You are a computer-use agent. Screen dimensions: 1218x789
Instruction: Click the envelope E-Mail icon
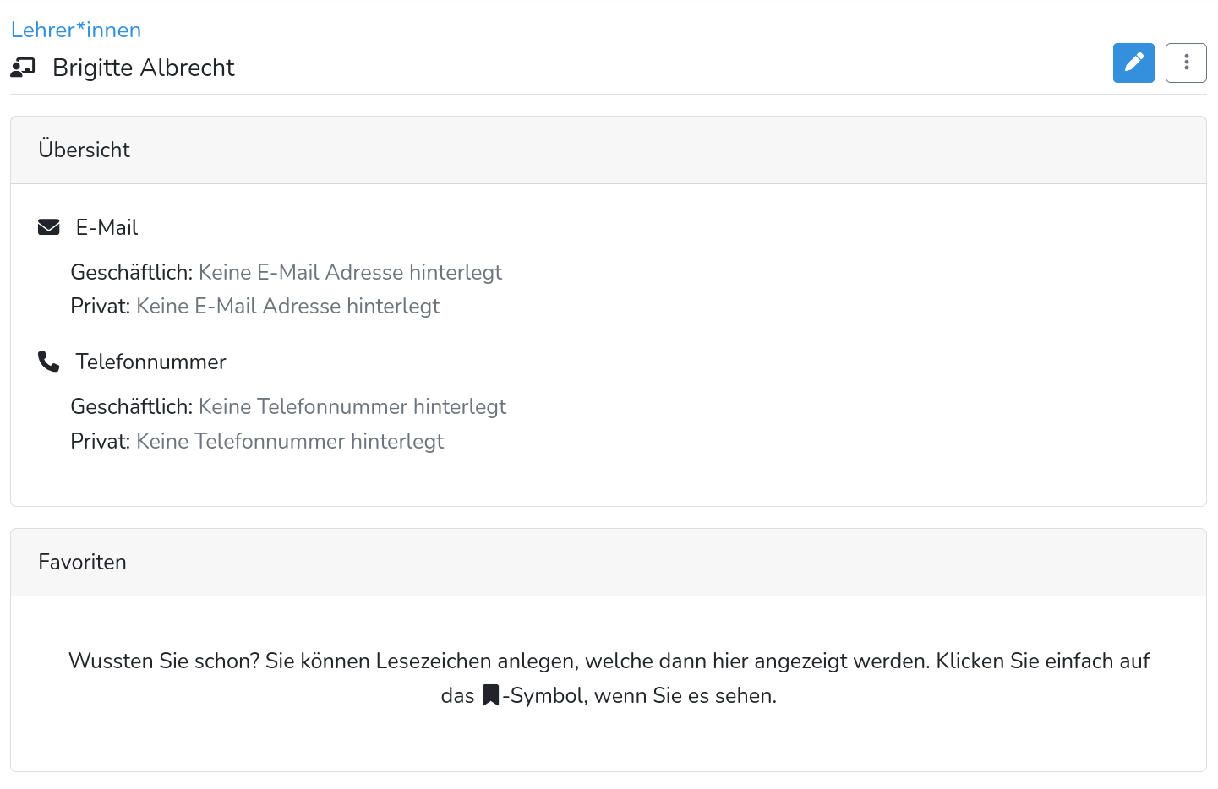click(x=49, y=227)
